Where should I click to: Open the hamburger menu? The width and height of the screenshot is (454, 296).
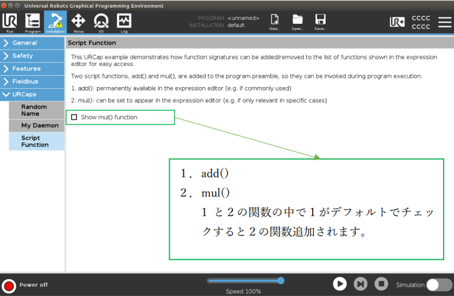(445, 22)
